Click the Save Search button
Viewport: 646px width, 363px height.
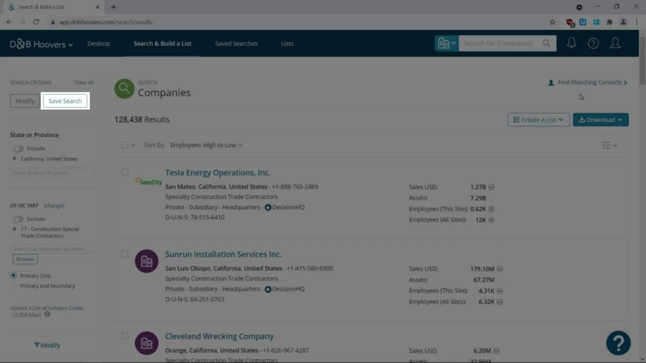65,101
